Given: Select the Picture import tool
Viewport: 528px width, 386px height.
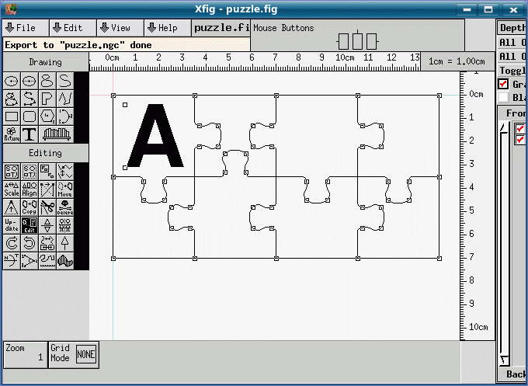Looking at the screenshot, I should (x=12, y=134).
